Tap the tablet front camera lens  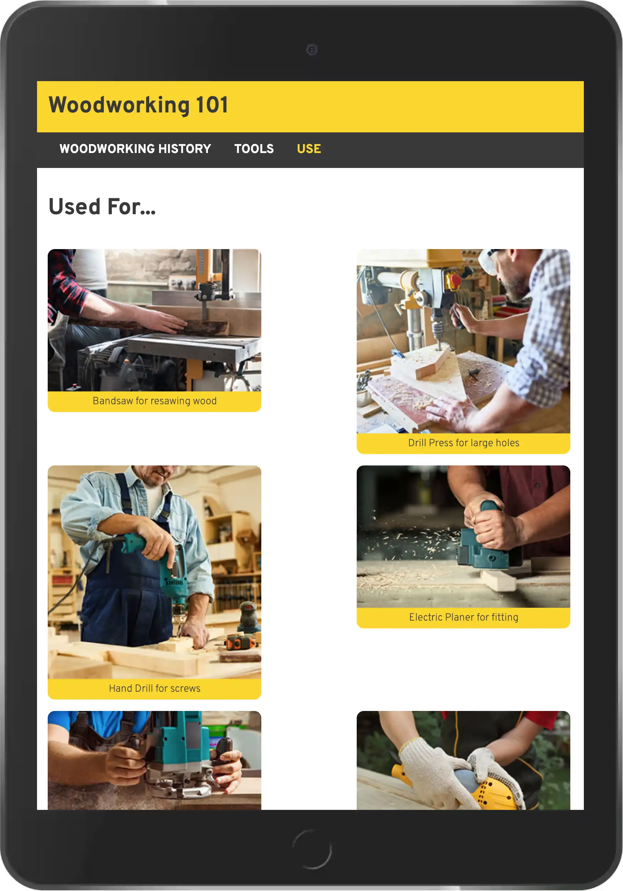point(312,50)
